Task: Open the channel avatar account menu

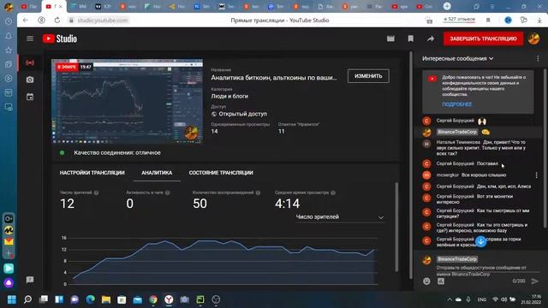Action: pos(533,38)
